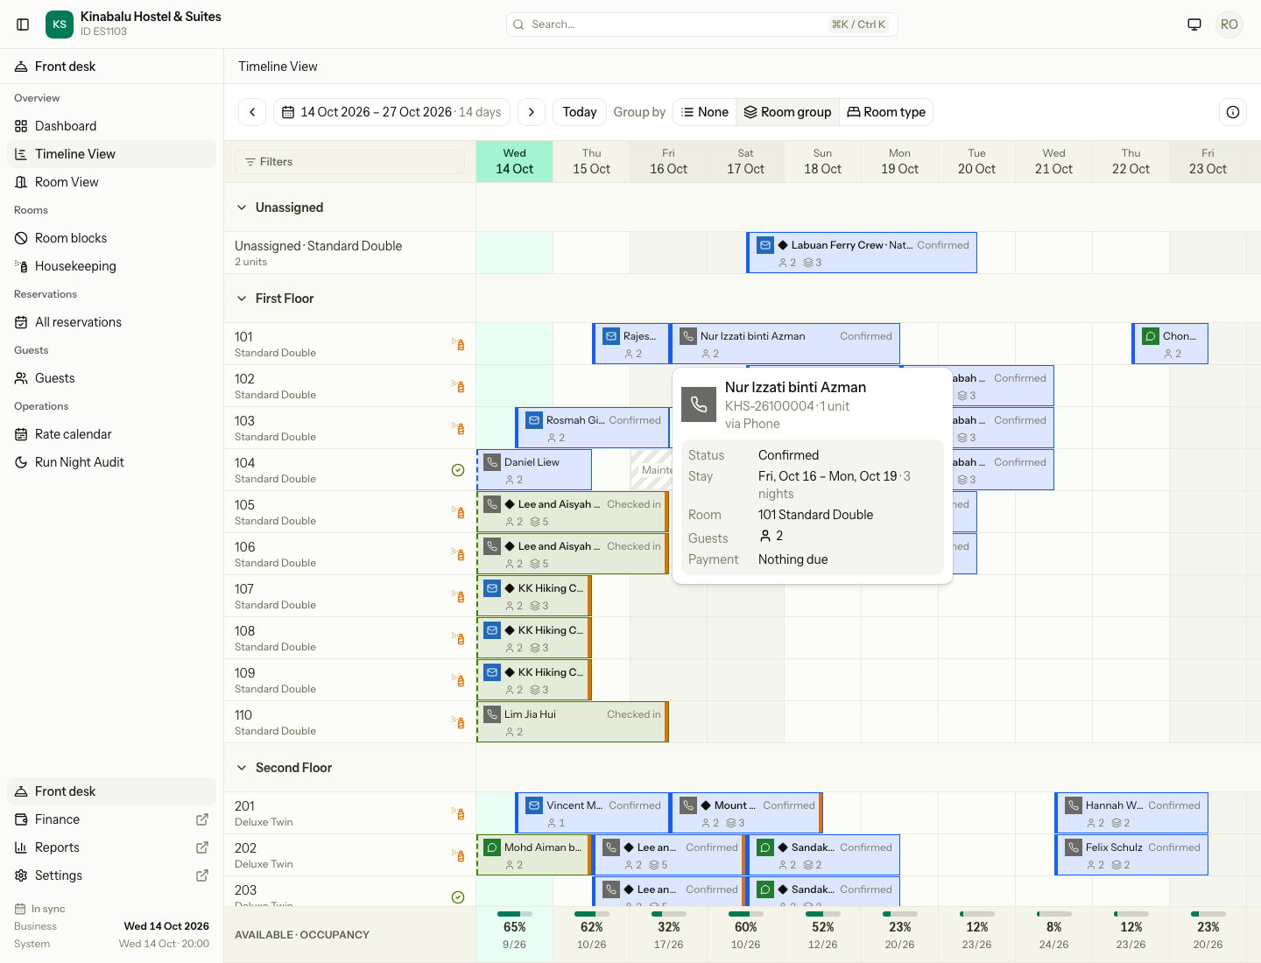The image size is (1261, 963).
Task: Jump to Today in timeline
Action: 580,112
